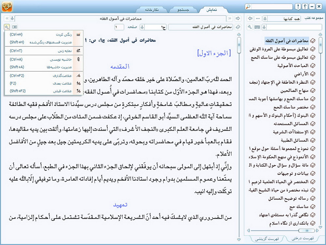Viewport: 326px width, 245px height.
Task: Click the three dots button in the book panel
Action: tap(258, 19)
